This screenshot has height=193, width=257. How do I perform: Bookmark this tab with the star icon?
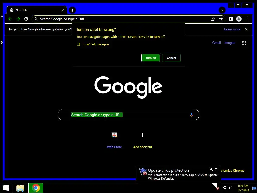pyautogui.click(x=221, y=19)
